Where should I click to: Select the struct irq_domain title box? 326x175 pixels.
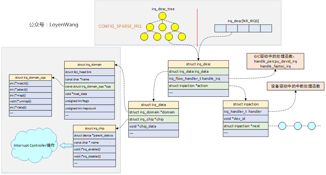(x=90, y=65)
